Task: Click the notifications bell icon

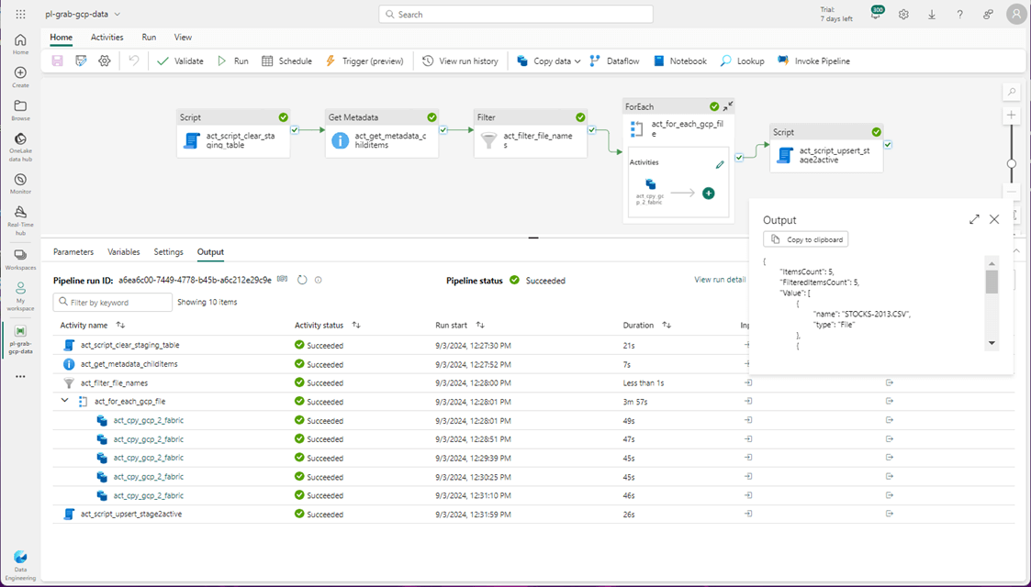Action: tap(876, 15)
